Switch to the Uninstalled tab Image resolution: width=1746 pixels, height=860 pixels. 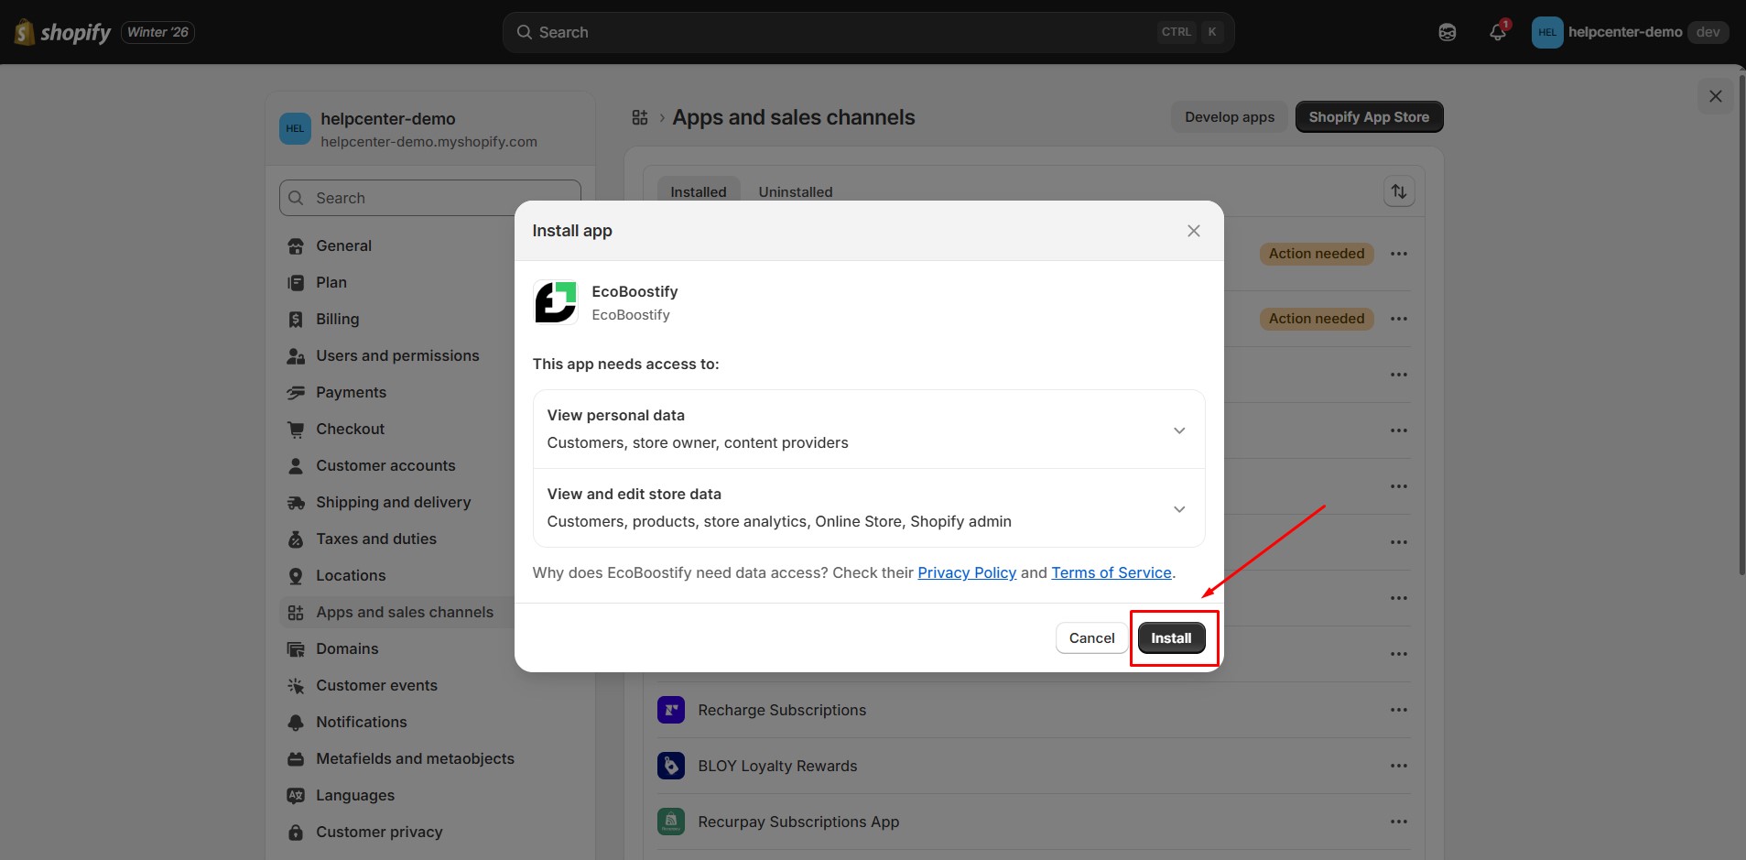(795, 191)
